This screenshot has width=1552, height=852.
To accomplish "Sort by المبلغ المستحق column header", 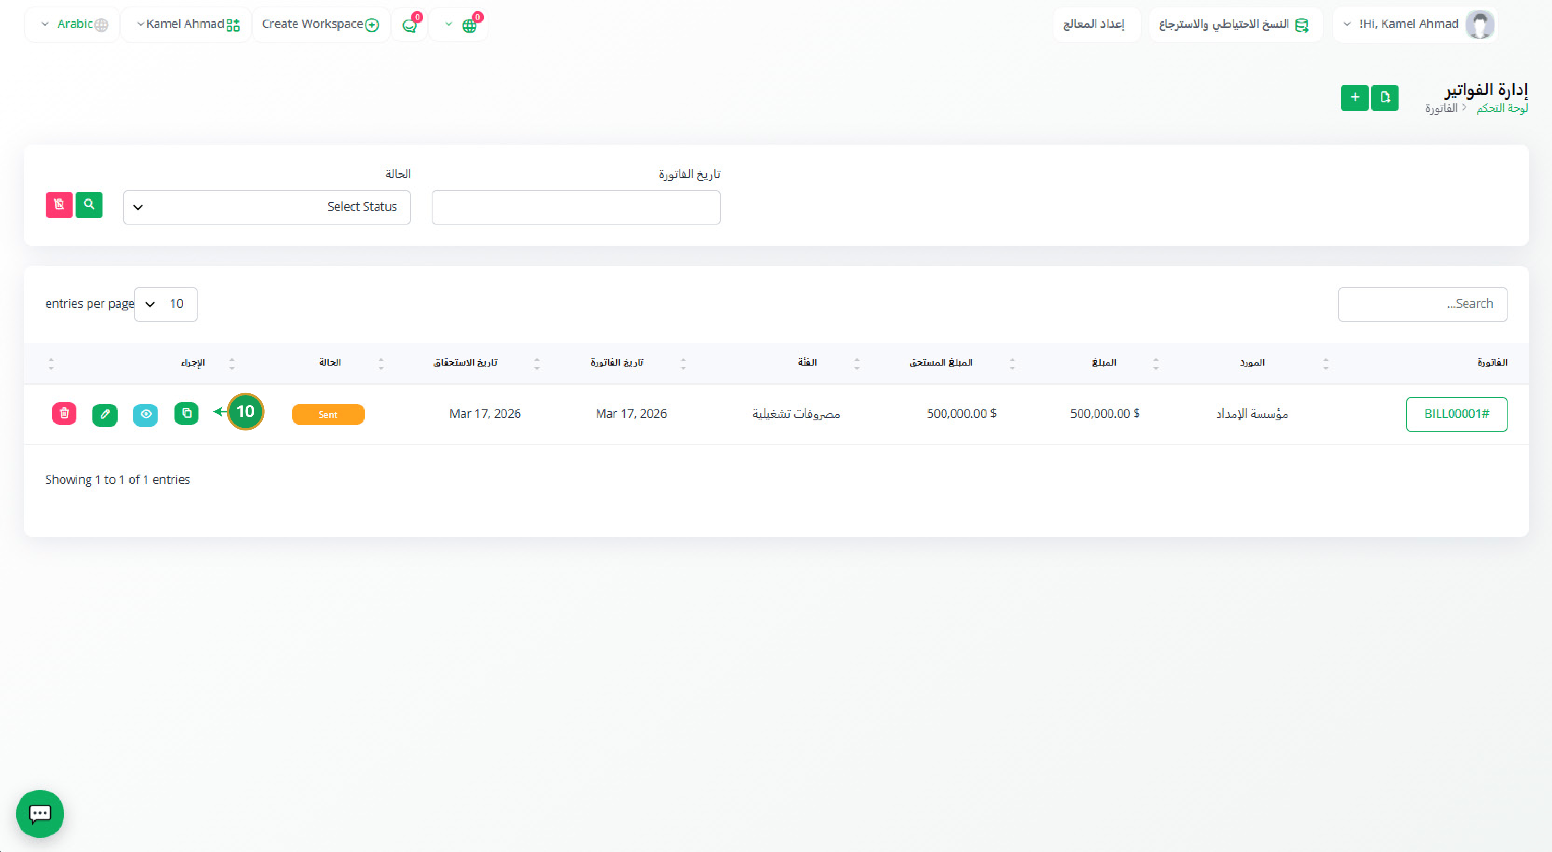I will click(x=941, y=363).
